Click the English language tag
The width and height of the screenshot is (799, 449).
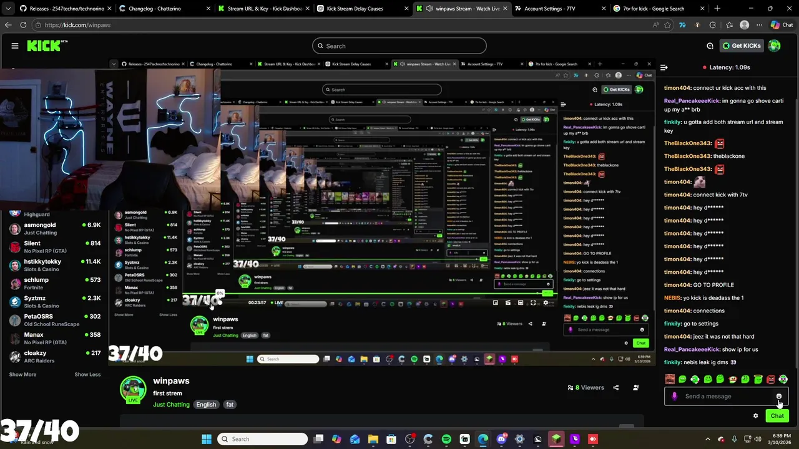click(x=206, y=405)
